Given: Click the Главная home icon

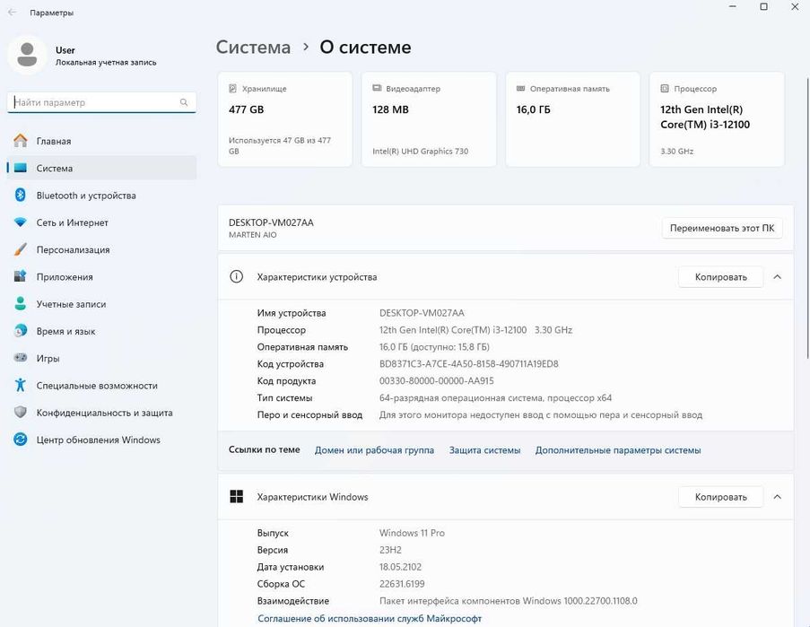Looking at the screenshot, I should [20, 141].
